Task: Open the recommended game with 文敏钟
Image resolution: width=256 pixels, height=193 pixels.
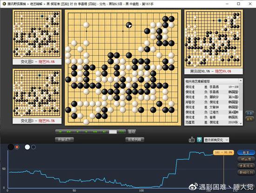Action: point(212,107)
